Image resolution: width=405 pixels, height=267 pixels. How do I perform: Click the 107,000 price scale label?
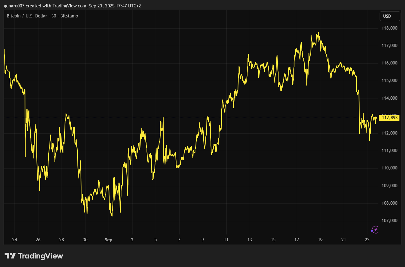click(389, 221)
